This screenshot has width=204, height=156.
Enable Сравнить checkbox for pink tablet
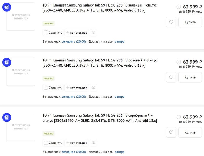point(46,88)
